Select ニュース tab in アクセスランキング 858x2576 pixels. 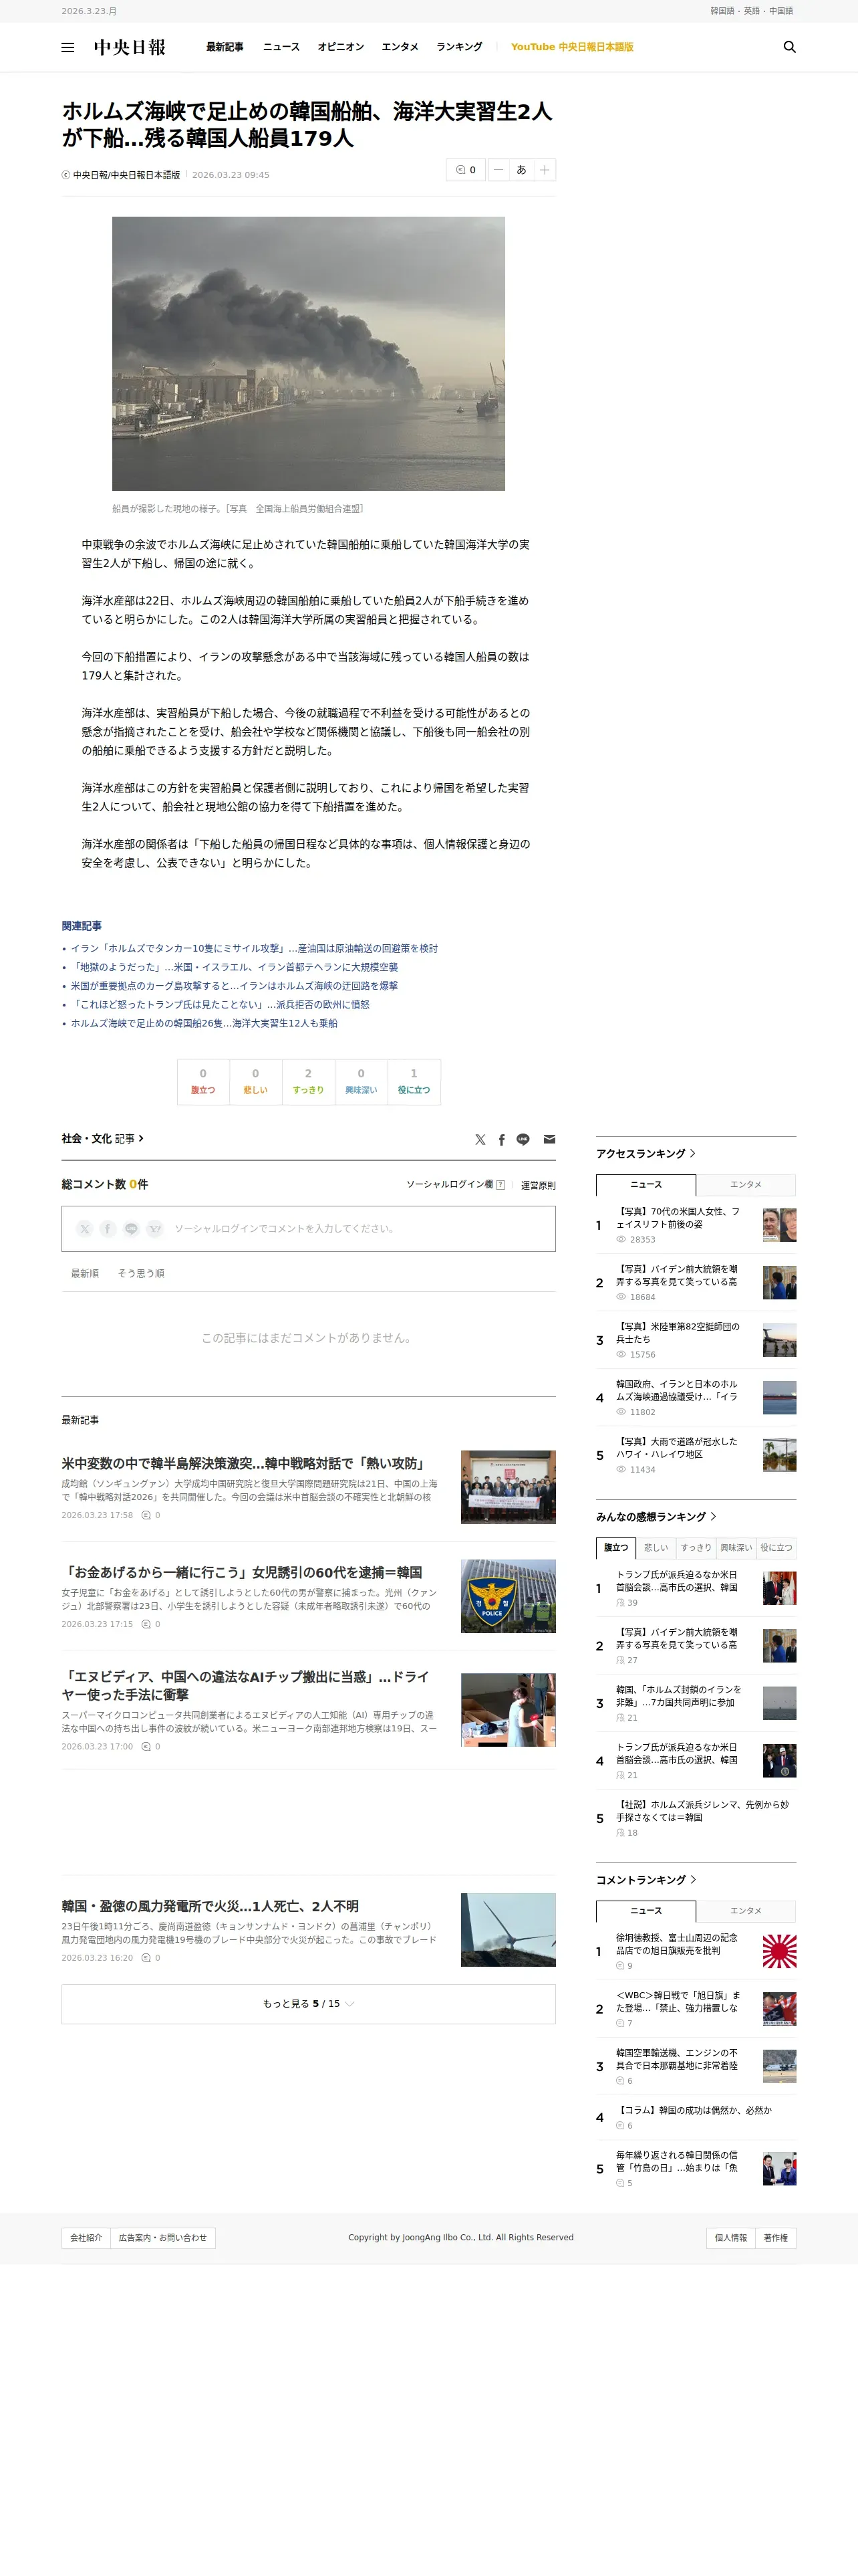coord(646,1185)
